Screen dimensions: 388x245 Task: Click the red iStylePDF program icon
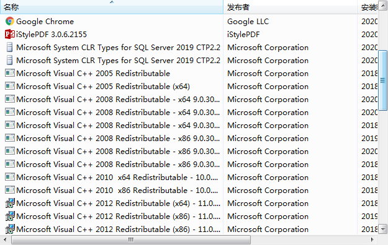click(x=10, y=34)
